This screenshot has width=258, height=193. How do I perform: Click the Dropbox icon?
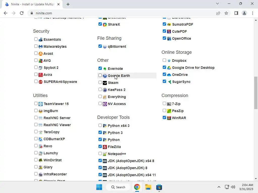[x=169, y=61]
